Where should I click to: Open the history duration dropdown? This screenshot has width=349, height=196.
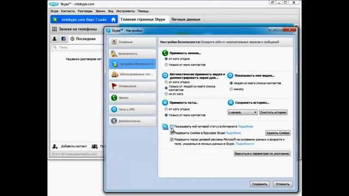pyautogui.click(x=242, y=113)
